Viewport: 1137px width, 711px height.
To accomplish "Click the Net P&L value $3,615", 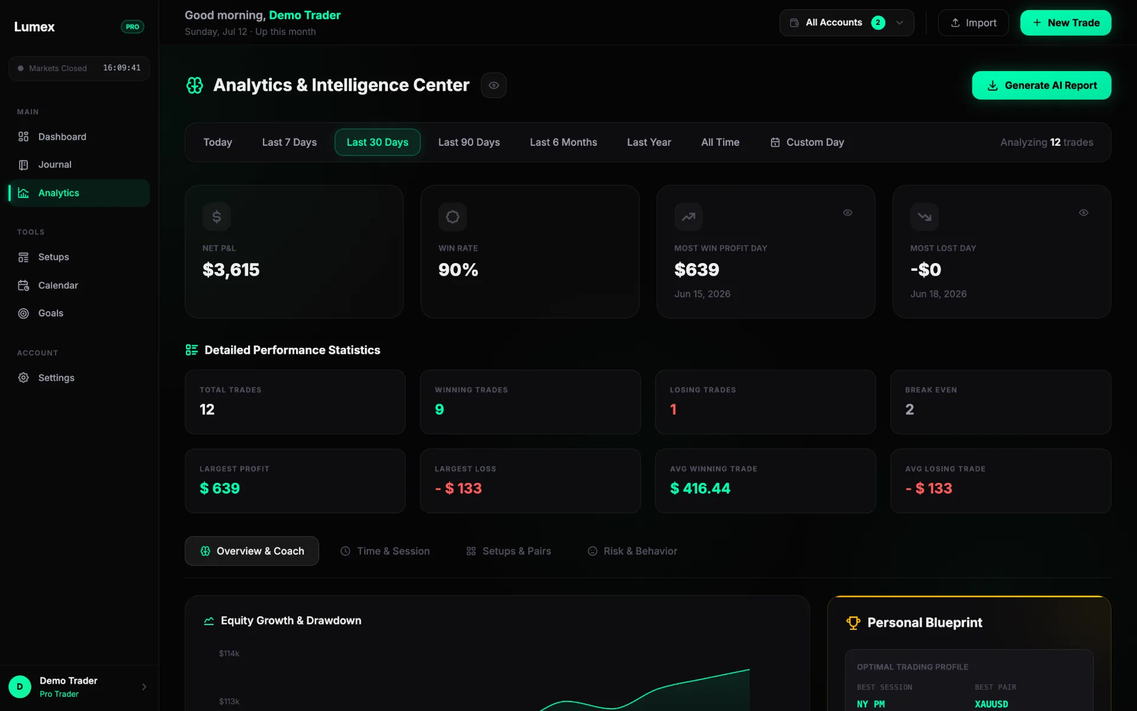I will [231, 270].
